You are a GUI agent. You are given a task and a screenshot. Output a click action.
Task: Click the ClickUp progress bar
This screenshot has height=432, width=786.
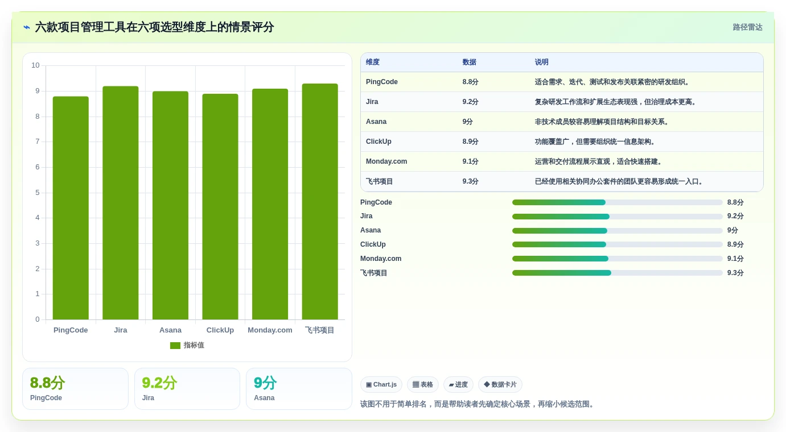[x=618, y=244]
